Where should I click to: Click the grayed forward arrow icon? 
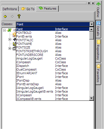12,17
